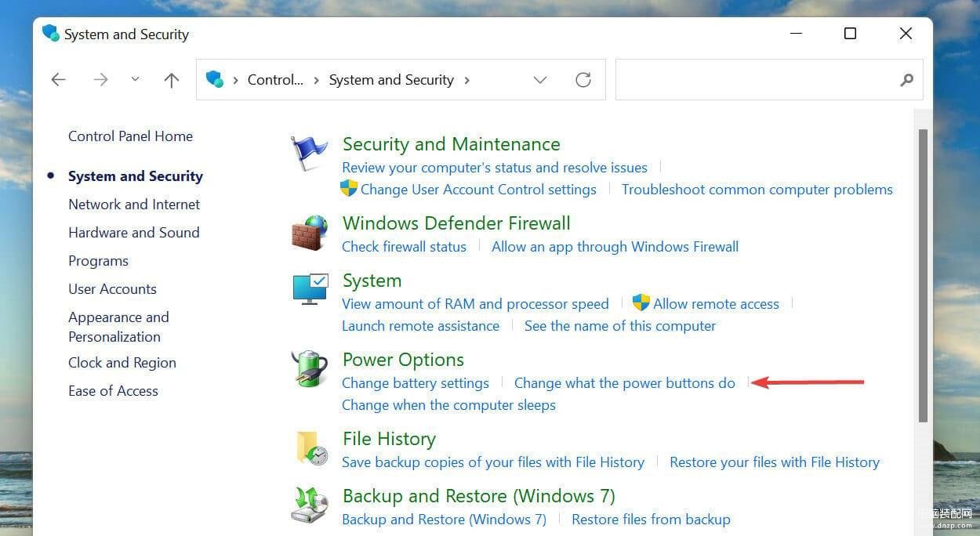This screenshot has height=536, width=980.
Task: Open the recent locations dropdown arrow
Action: pyautogui.click(x=136, y=79)
